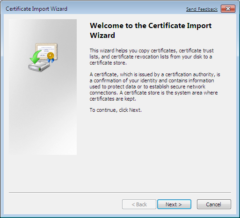Click the green download arrow icon
Screen dimensions: 240x218
[36, 57]
